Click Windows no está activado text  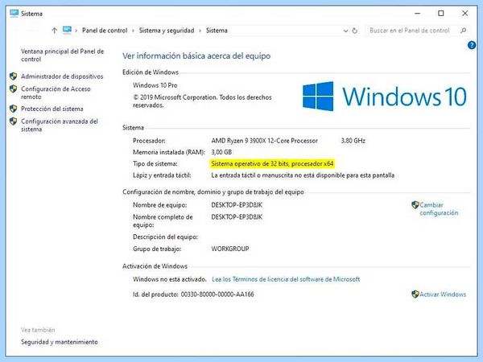tap(170, 279)
